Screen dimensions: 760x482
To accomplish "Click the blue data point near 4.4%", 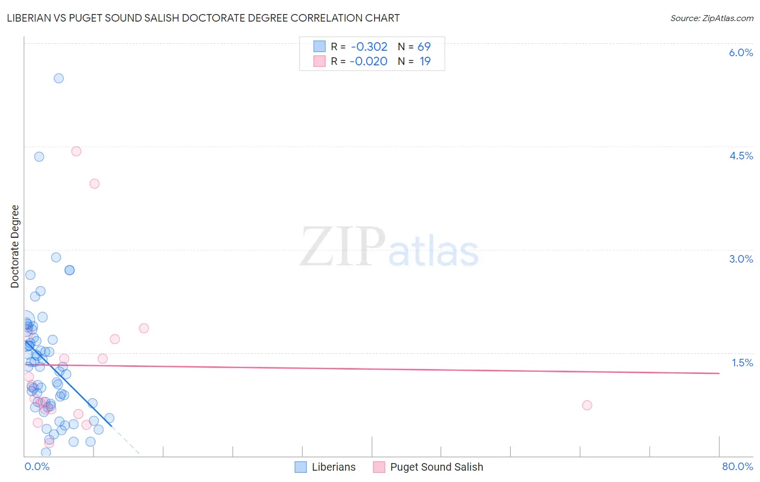I will [x=39, y=157].
